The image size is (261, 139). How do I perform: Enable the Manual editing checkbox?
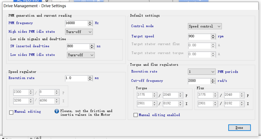[x=11, y=113]
